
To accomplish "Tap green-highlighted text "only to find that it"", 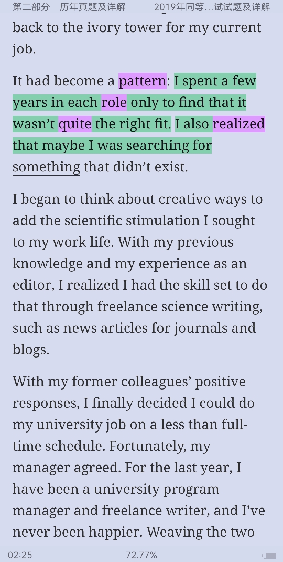I will (x=187, y=103).
